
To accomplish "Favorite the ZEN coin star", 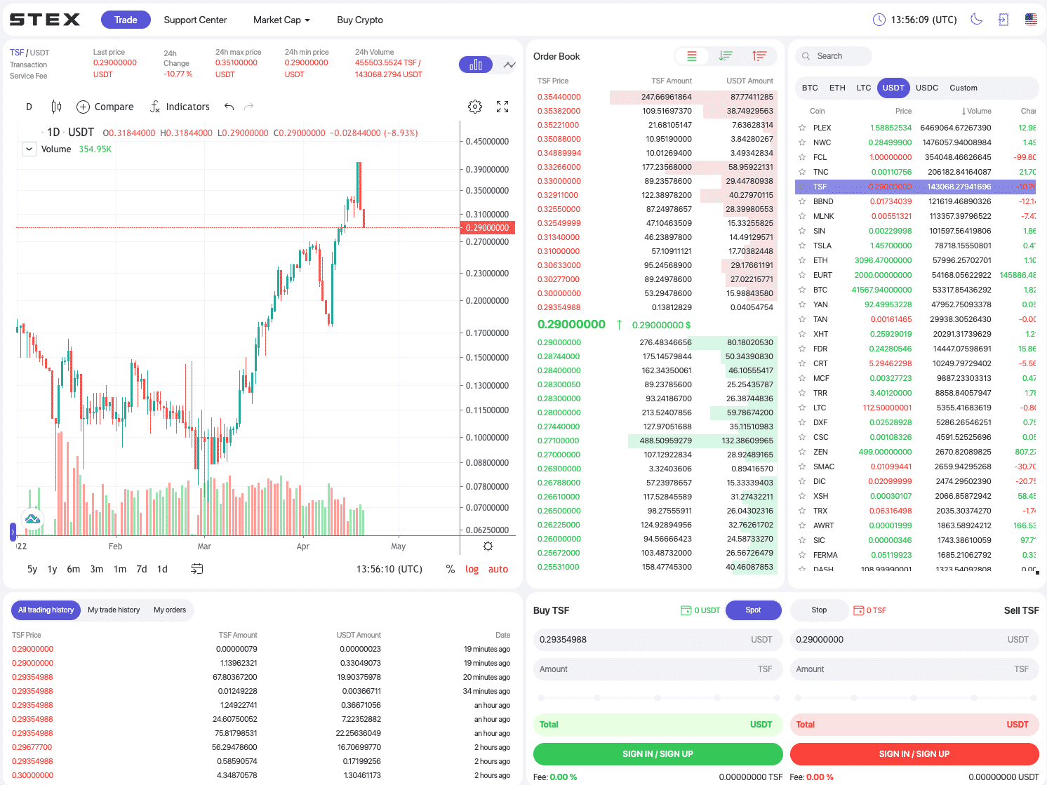I will 802,452.
